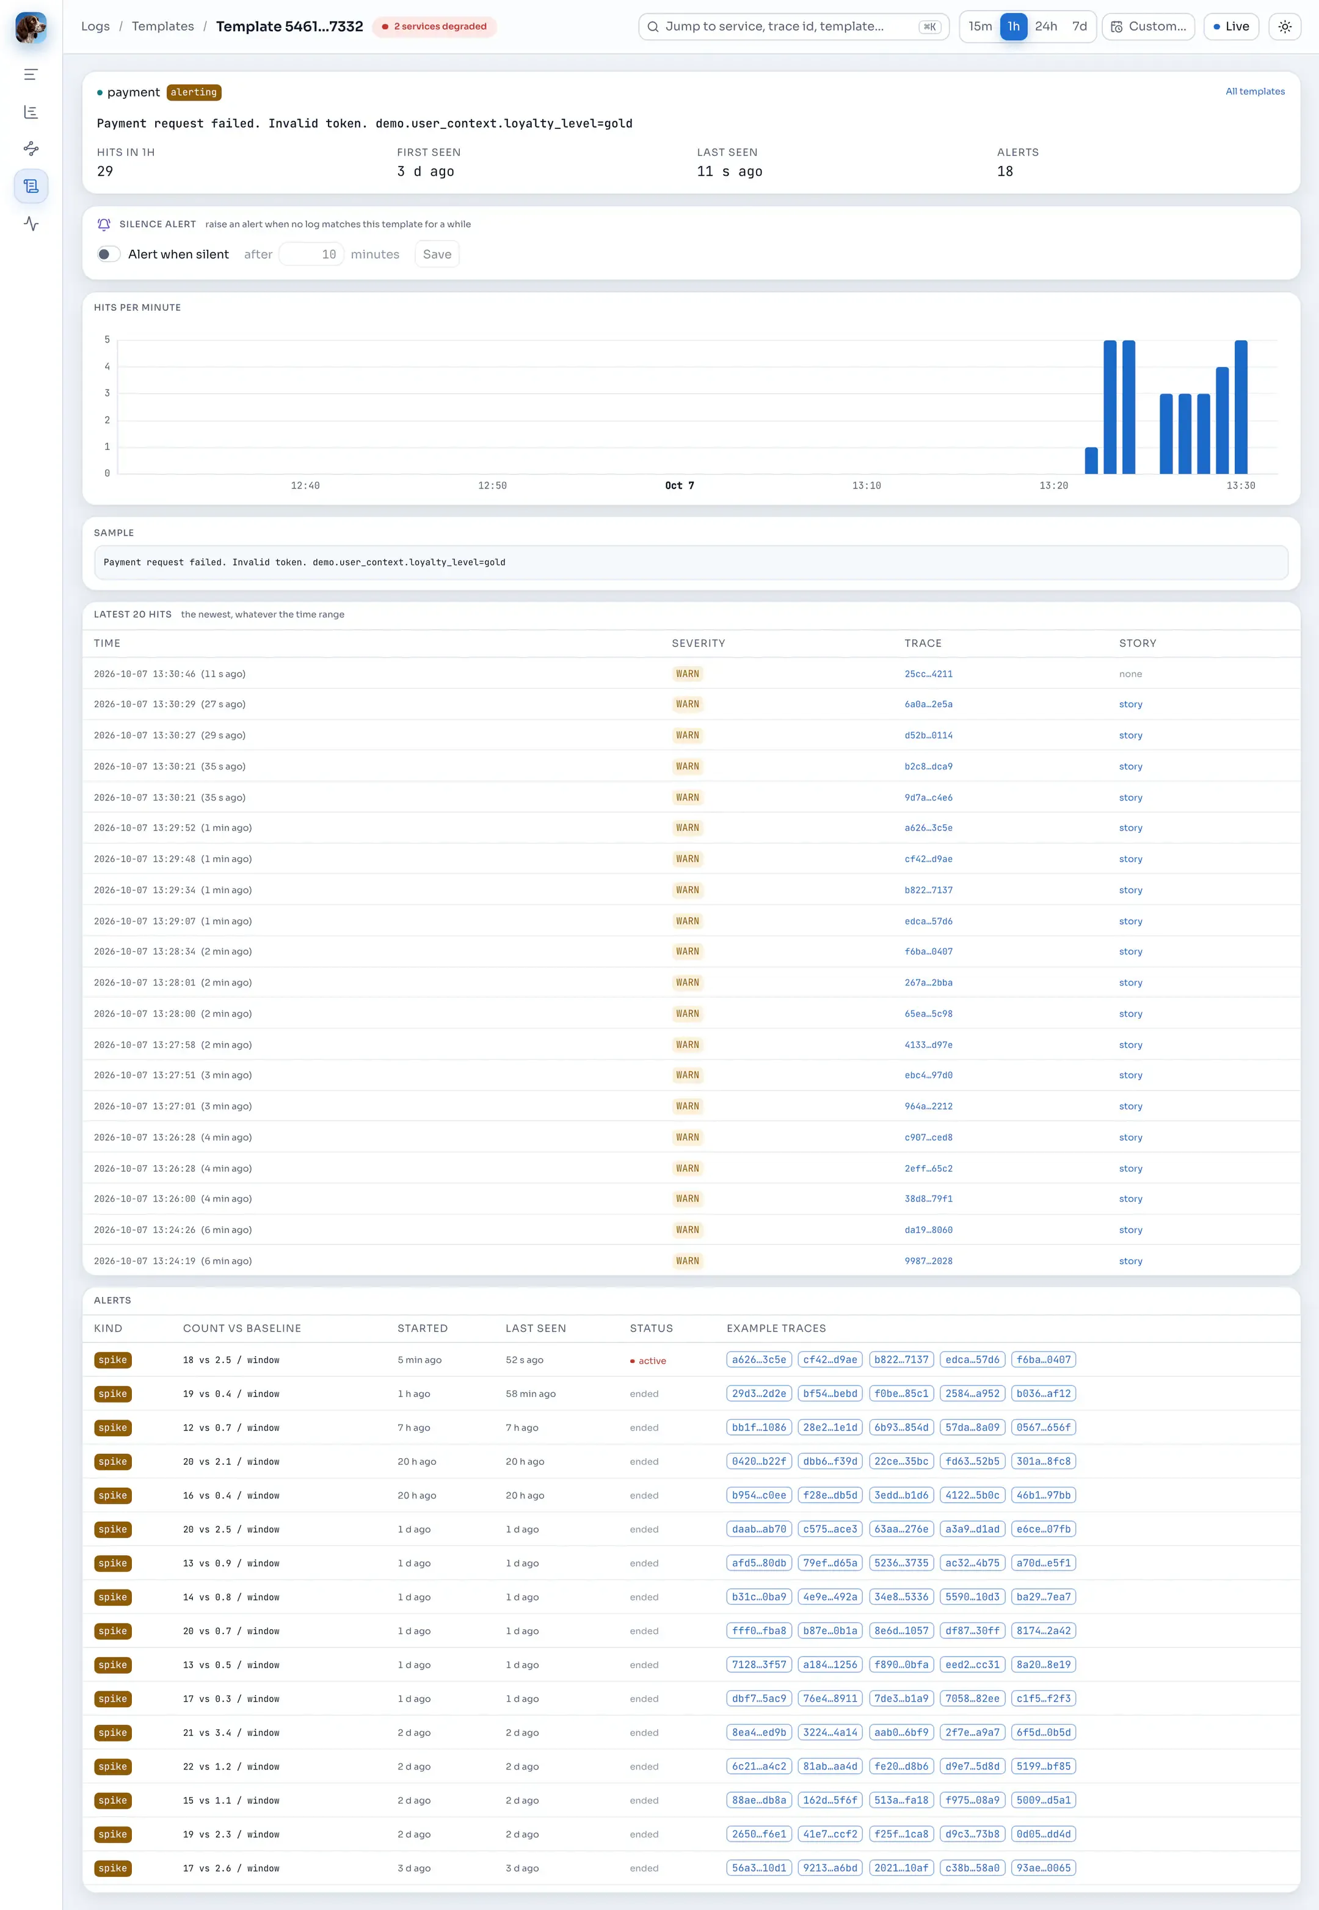Screen dimensions: 1319x1910
Task: Open the traces icon in sidebar
Action: pyautogui.click(x=31, y=149)
